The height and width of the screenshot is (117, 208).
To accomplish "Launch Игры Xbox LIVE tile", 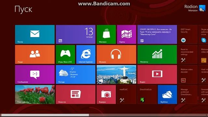I will click(65, 54).
